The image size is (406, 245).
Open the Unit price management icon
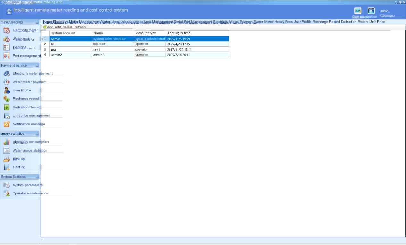point(6,115)
